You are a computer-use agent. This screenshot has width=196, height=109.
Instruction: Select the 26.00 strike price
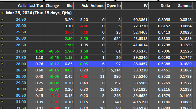21,38
